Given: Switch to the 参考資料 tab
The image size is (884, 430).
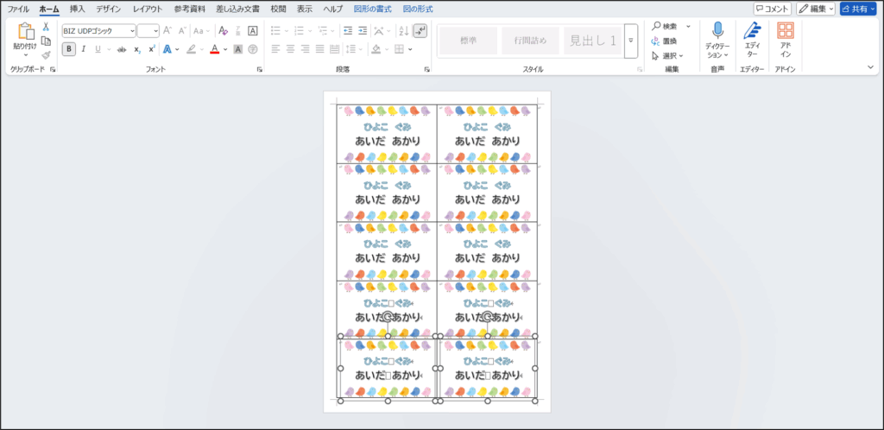Looking at the screenshot, I should 189,9.
